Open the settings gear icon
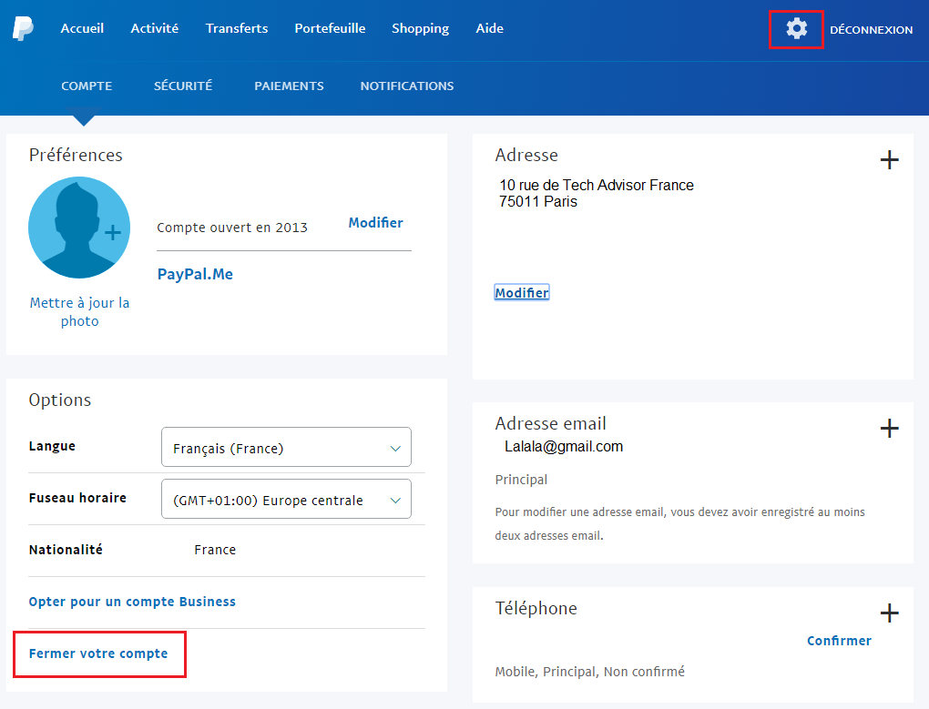This screenshot has width=929, height=709. pos(795,29)
